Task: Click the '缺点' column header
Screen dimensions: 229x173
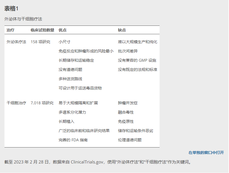Action: [122, 30]
